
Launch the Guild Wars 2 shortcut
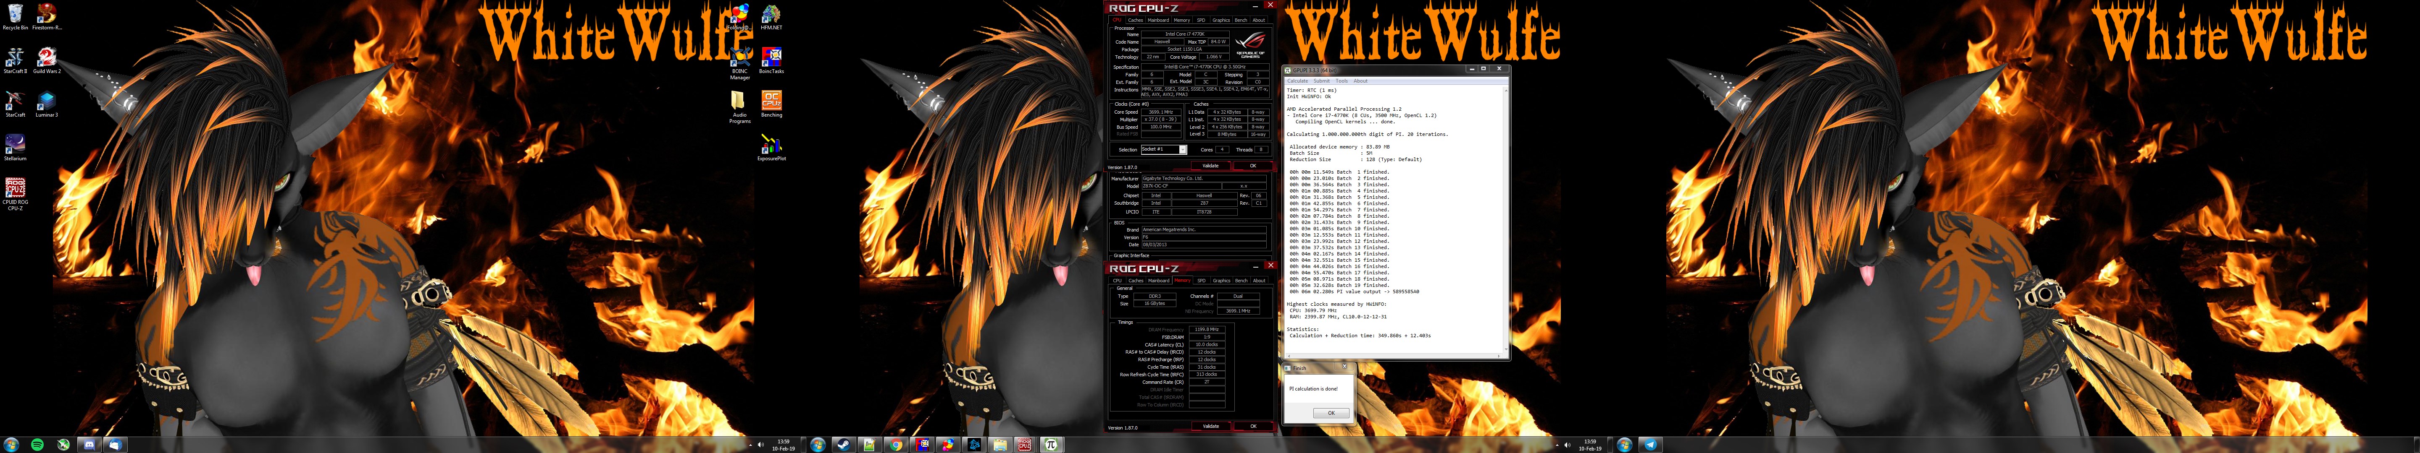click(x=46, y=61)
